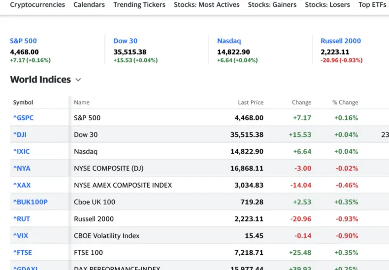Select Nasdaq summary change +6.64 (+0.04%)

237,60
